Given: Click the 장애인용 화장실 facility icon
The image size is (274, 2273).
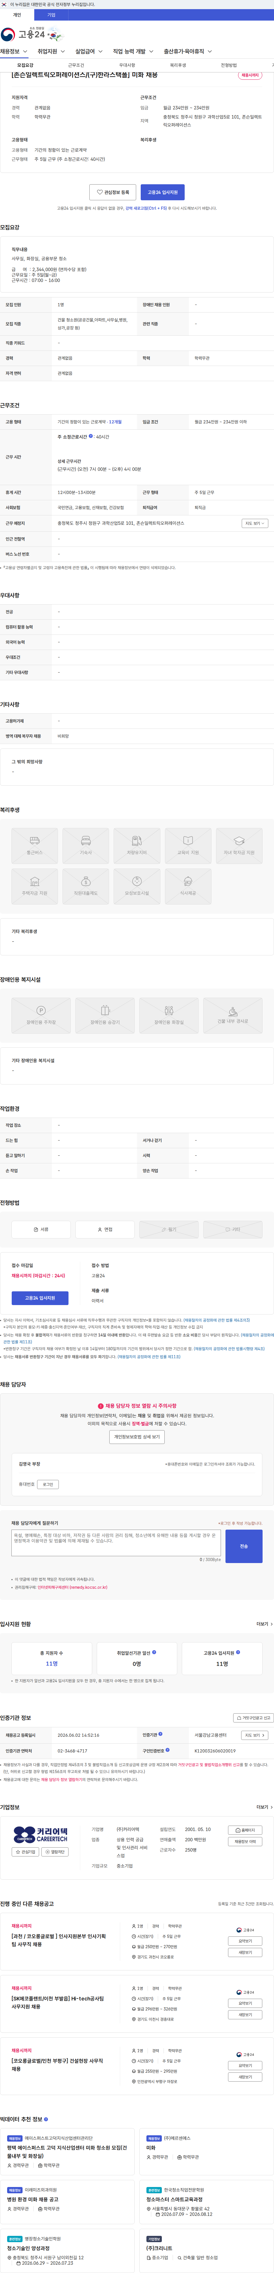Looking at the screenshot, I should click(169, 1016).
